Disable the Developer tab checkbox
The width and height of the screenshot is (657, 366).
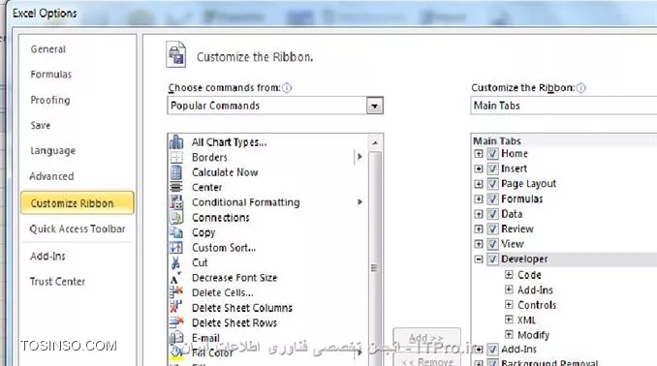coord(492,259)
